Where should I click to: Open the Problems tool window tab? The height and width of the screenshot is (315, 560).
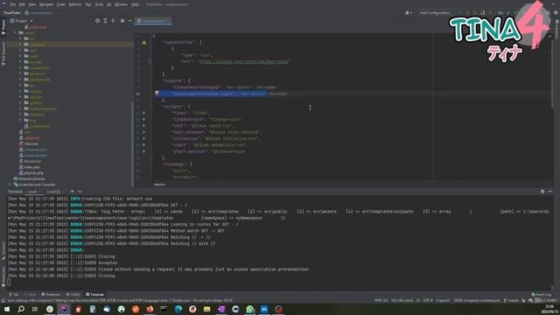click(51, 295)
